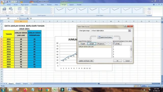The width and height of the screenshot is (163, 92).
Task: Open the Insert ribbon tab
Action: click(16, 5)
